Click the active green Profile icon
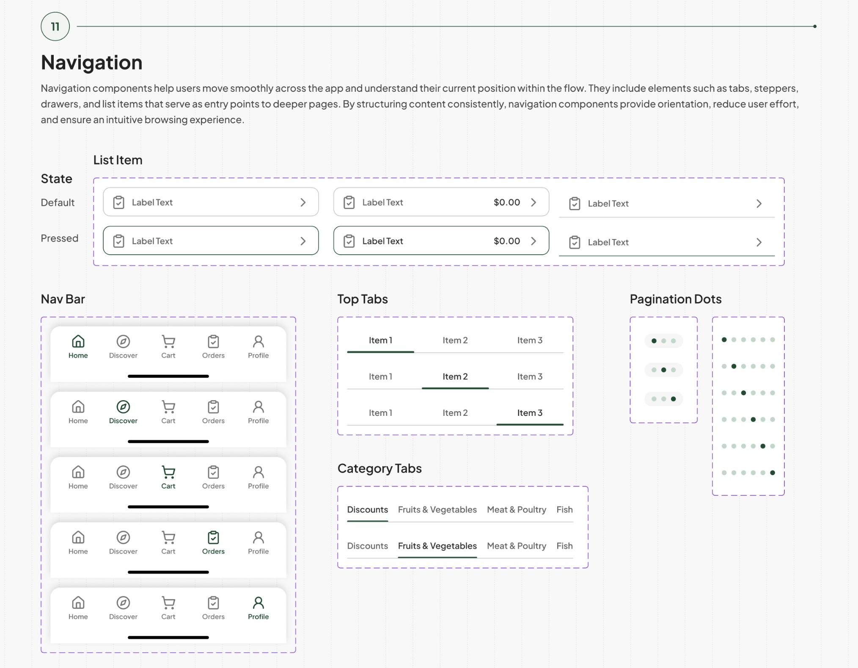This screenshot has width=858, height=668. [x=258, y=602]
